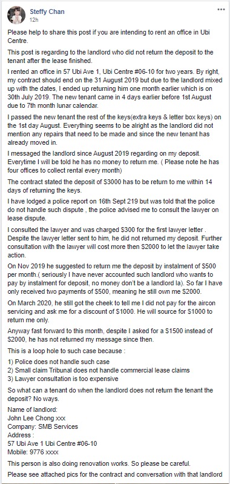Viewport: 230px width, 484px height.
Task: Click the mobile number line '9776 xxxx'
Action: click(33, 453)
